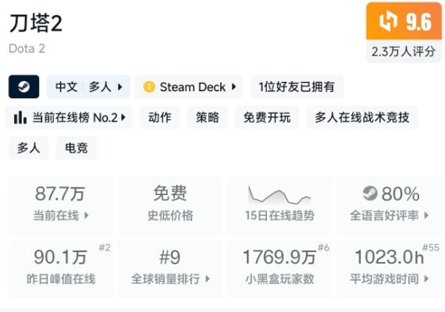Open 2.3万人评分 rating count

click(404, 51)
